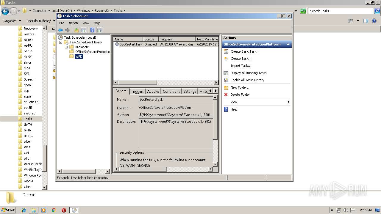Open the View menu
381x214 pixels.
click(x=86, y=23)
